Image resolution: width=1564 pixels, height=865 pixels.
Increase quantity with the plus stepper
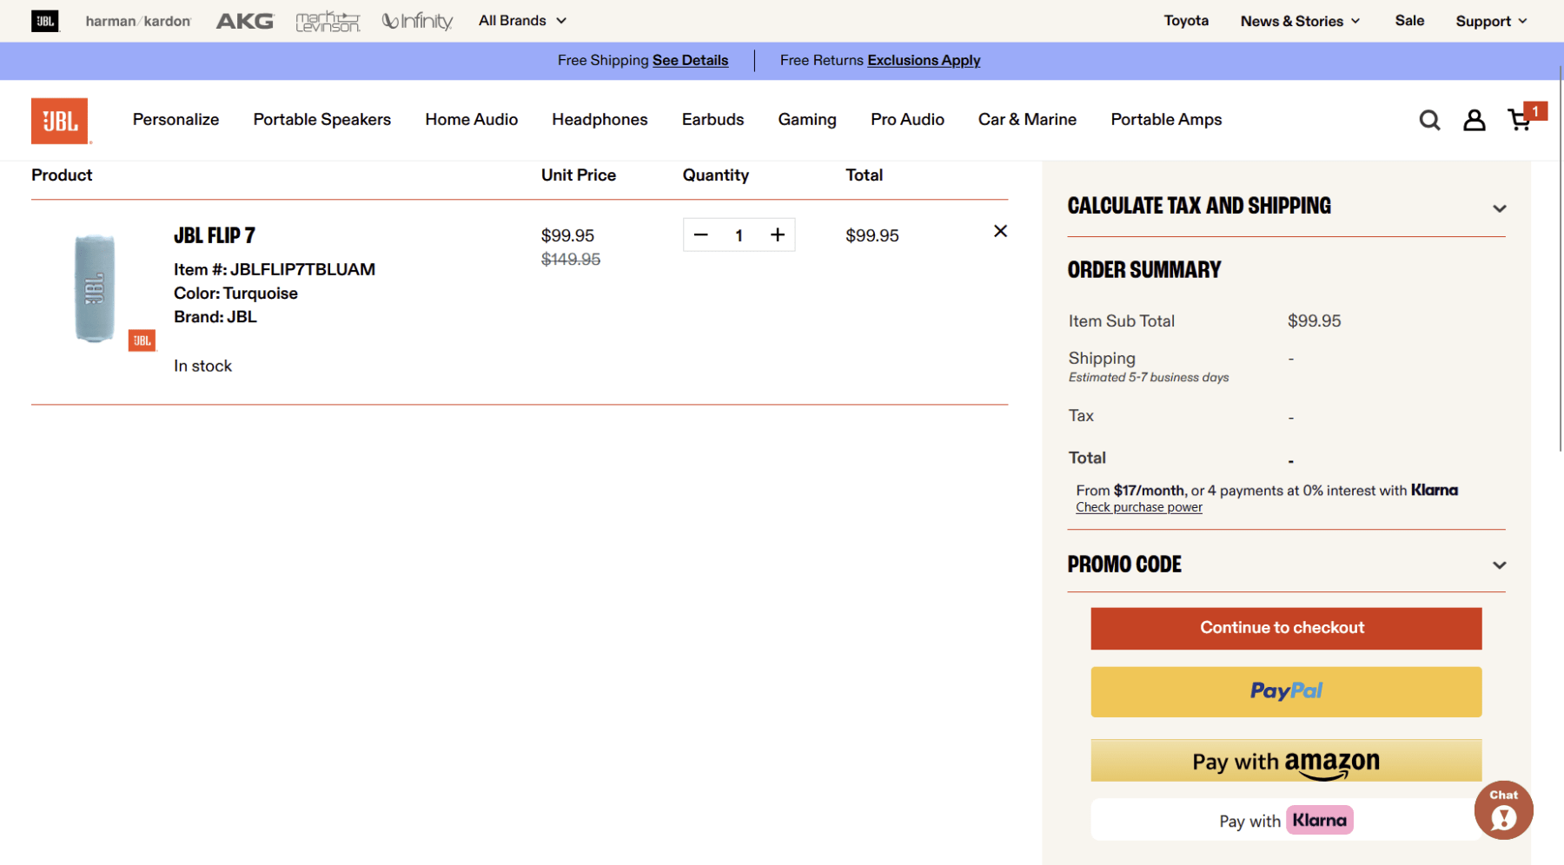pyautogui.click(x=777, y=234)
